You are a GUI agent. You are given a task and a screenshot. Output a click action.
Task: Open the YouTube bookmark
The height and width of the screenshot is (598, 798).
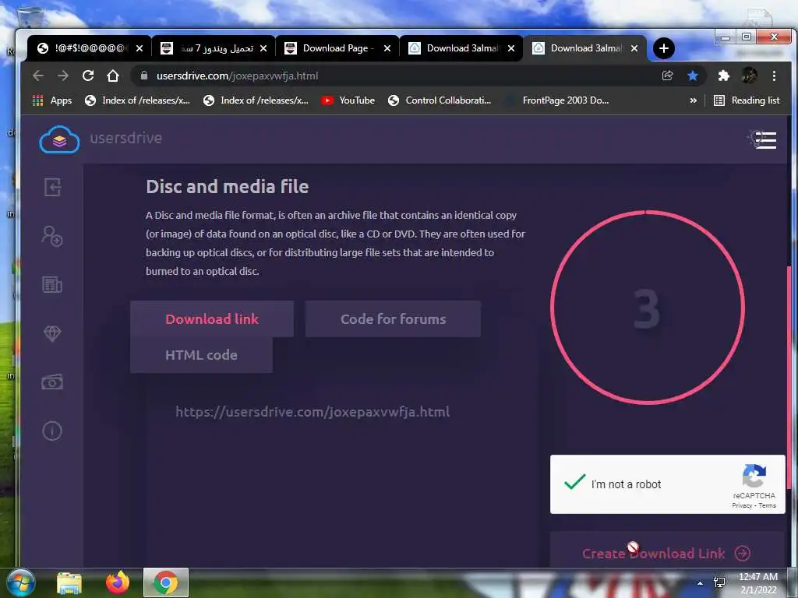pyautogui.click(x=348, y=100)
